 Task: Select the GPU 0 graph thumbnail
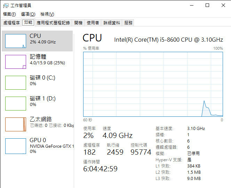coord(16,145)
